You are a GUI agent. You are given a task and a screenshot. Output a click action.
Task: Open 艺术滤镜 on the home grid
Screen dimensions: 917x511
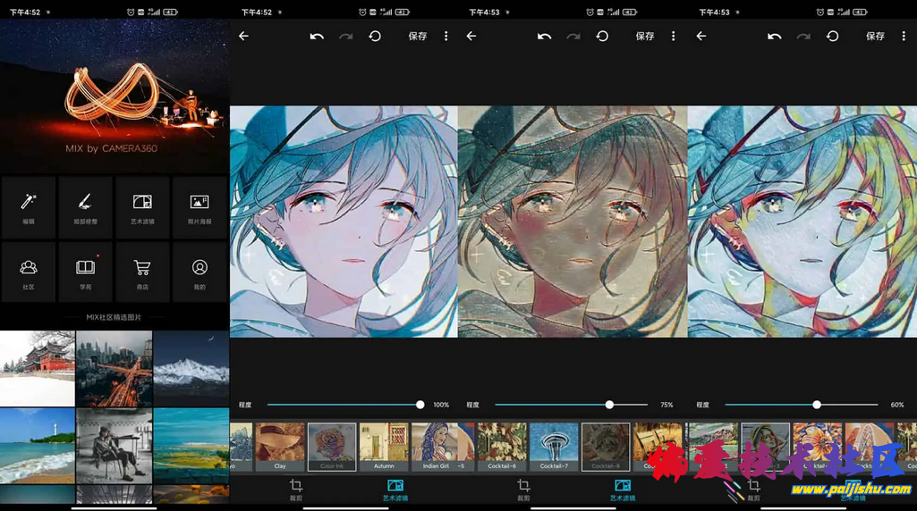coord(142,206)
